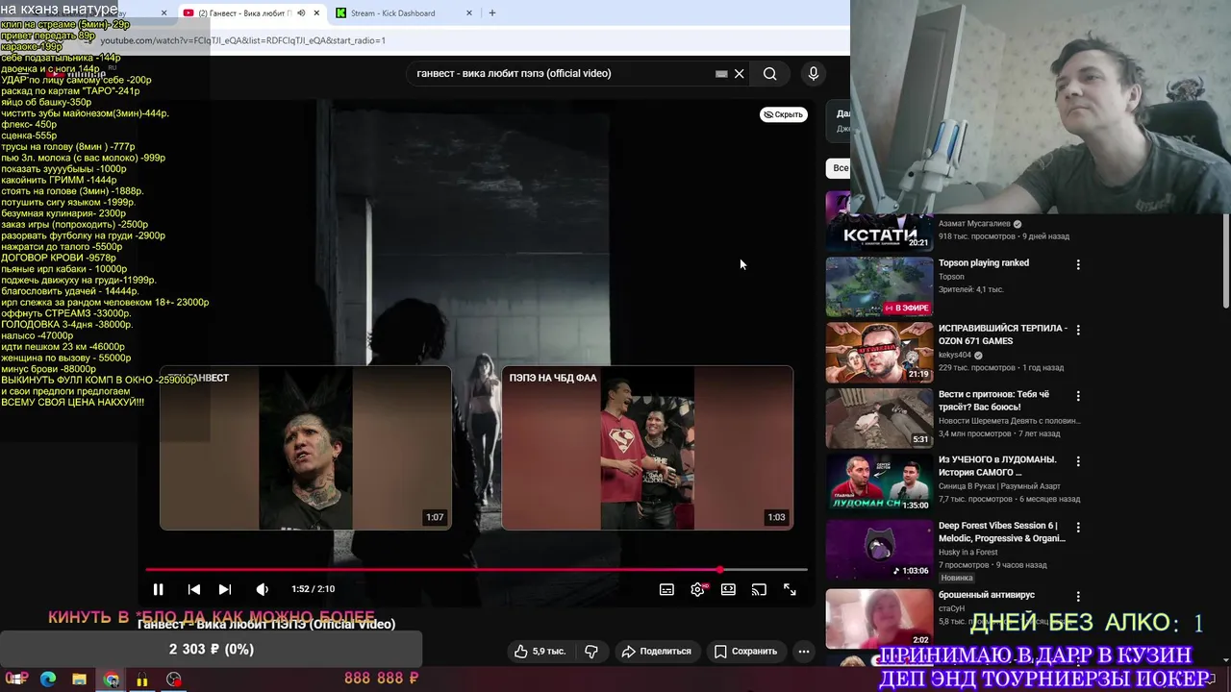Viewport: 1231px width, 692px height.
Task: Close the Ганвест YouTube tab
Action: (x=317, y=13)
